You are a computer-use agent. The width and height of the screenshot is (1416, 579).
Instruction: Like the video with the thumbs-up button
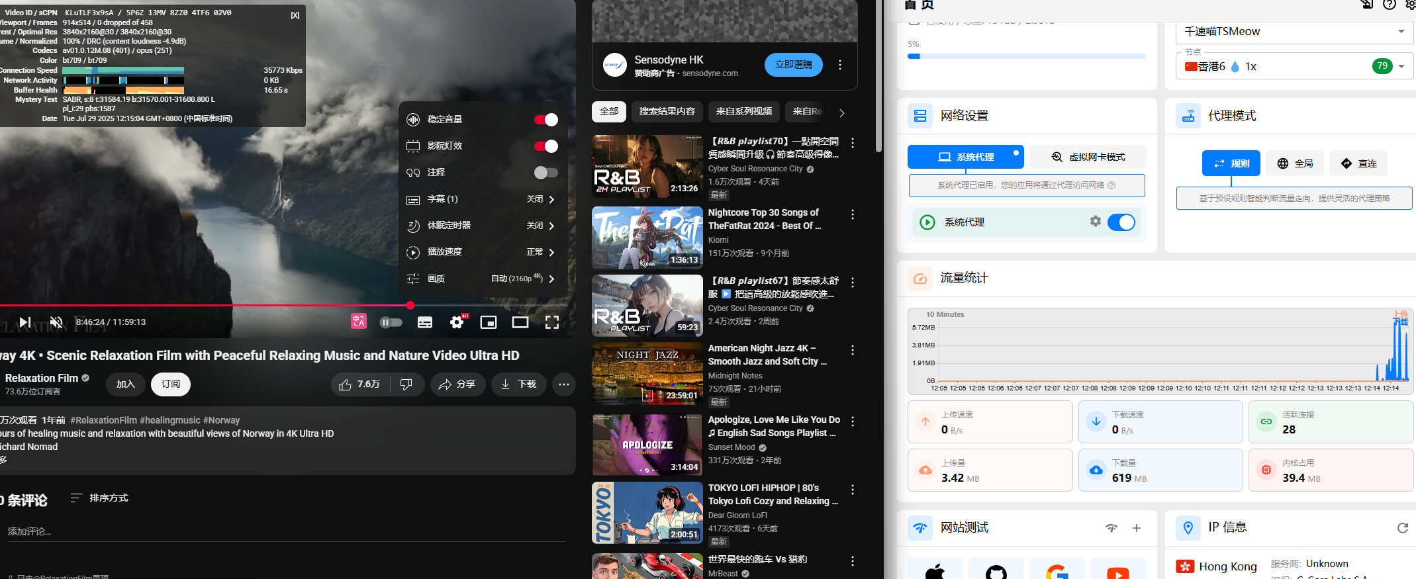(x=360, y=384)
